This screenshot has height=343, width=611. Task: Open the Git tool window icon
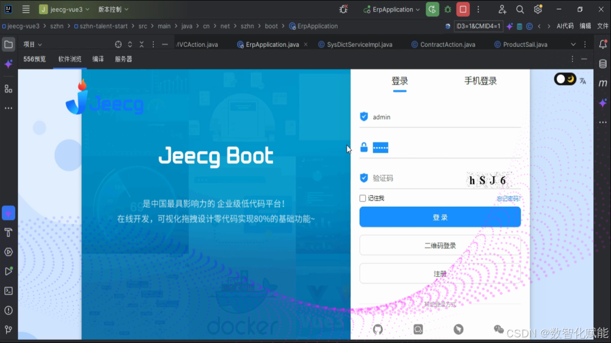(x=8, y=330)
